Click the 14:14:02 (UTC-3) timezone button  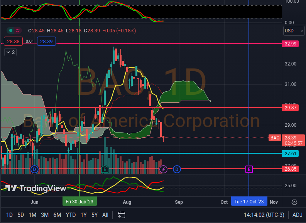(x=264, y=215)
